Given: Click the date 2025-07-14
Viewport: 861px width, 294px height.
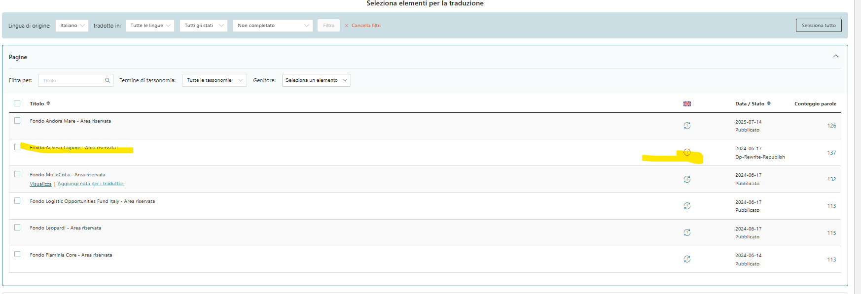Looking at the screenshot, I should point(748,122).
